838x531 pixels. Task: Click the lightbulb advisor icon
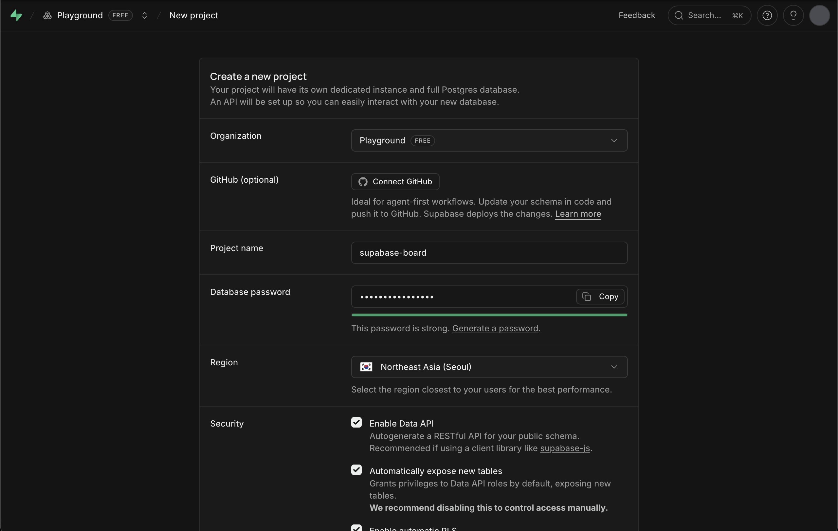(793, 15)
